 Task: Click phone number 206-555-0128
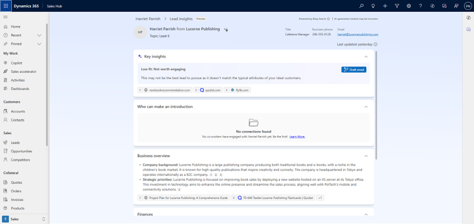pos(322,34)
